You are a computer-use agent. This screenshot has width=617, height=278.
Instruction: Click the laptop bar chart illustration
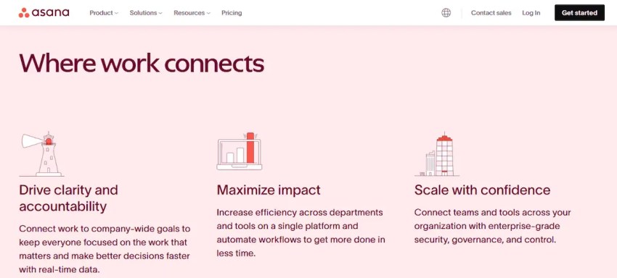click(240, 151)
